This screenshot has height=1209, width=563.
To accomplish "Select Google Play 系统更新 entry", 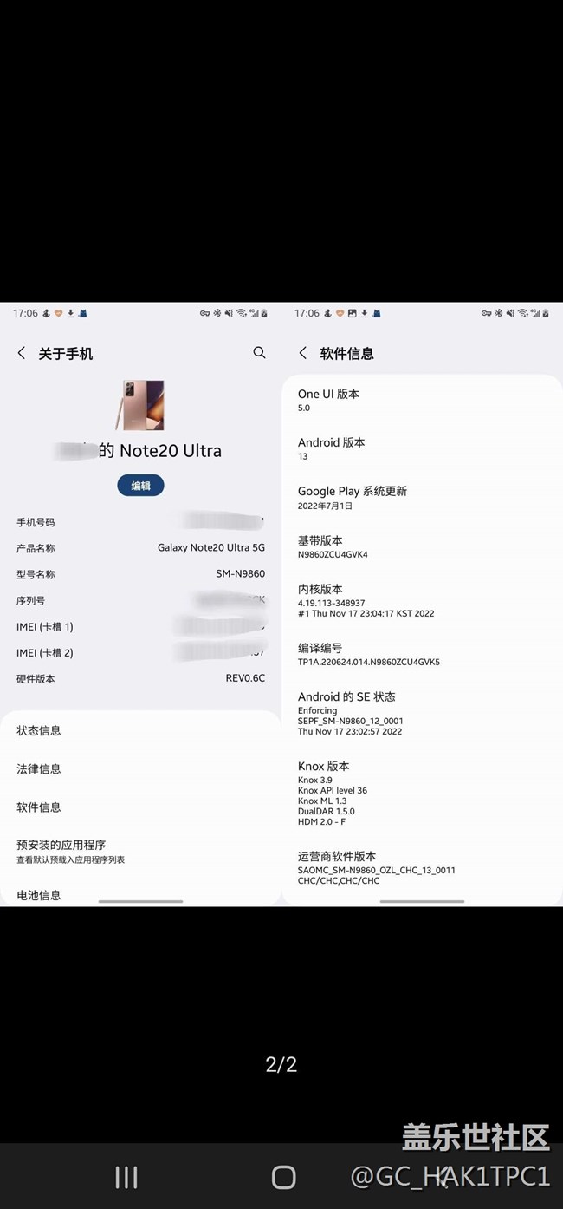I will click(422, 497).
